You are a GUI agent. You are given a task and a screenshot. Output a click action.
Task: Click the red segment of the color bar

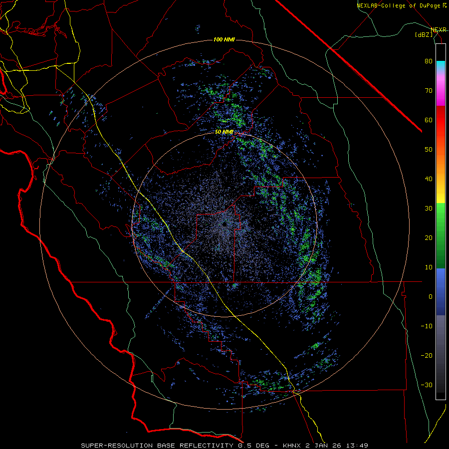tap(441, 120)
